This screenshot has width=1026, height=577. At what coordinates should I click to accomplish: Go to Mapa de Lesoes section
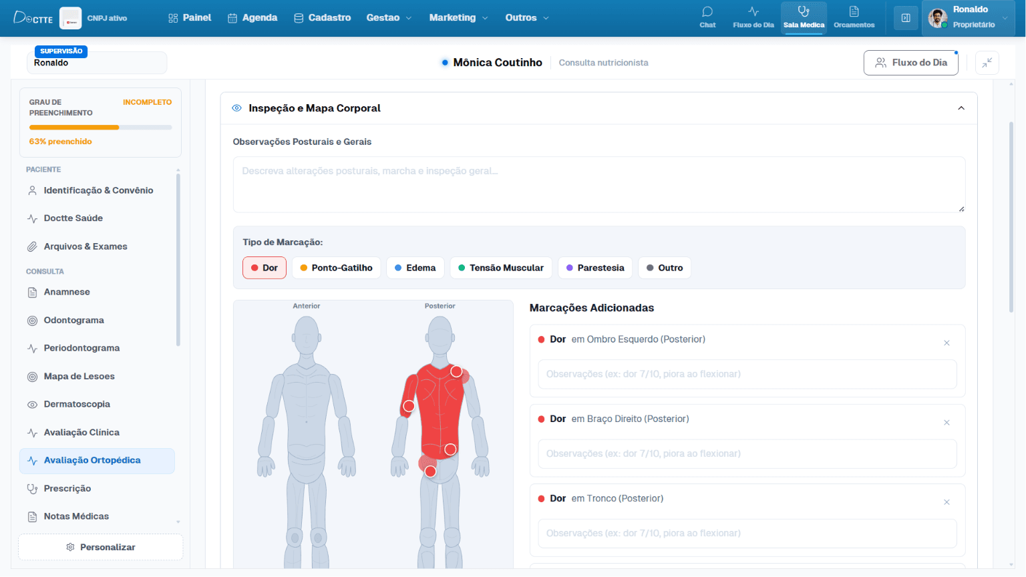[97, 377]
